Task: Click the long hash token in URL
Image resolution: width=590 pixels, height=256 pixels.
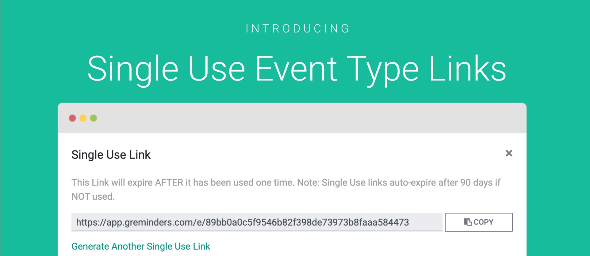Action: coord(307,222)
